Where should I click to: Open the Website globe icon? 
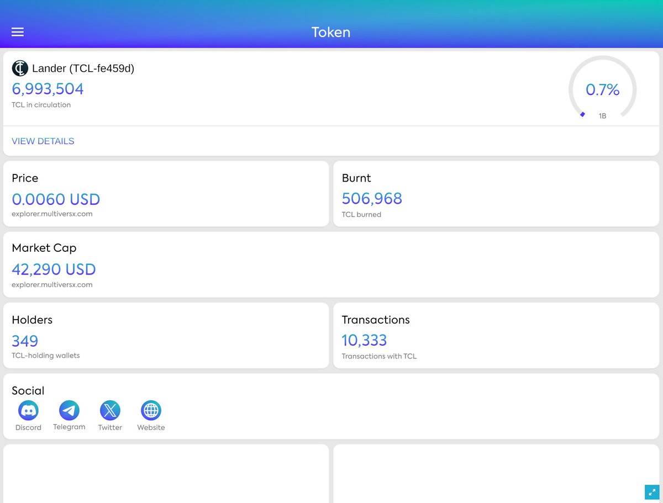click(151, 411)
